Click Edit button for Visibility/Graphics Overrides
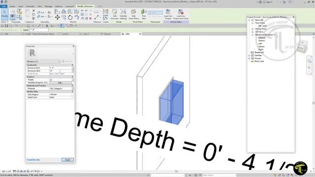The image size is (315, 177). pos(60,83)
